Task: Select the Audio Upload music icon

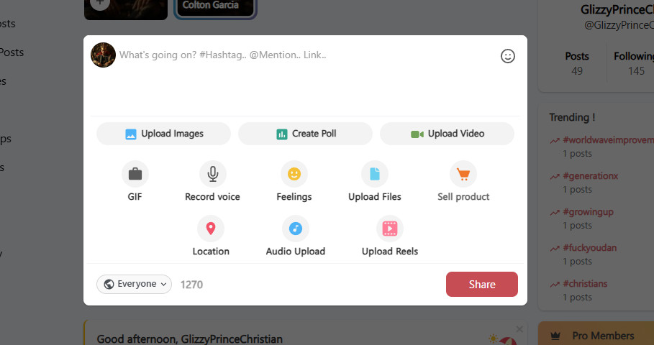Action: tap(296, 229)
